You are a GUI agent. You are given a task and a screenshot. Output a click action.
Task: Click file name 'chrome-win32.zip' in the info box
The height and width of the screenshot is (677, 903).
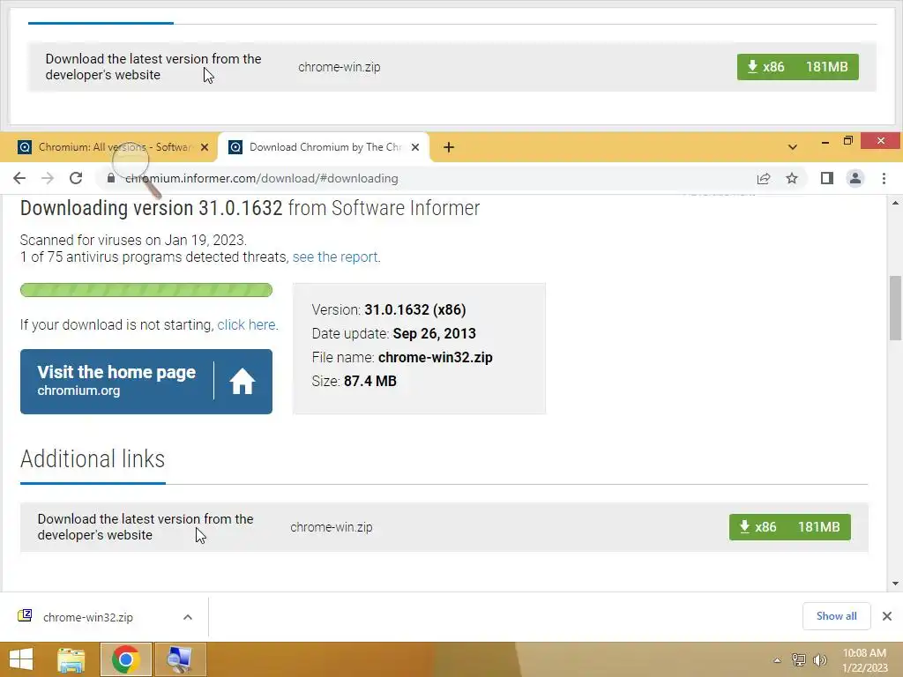tap(436, 358)
